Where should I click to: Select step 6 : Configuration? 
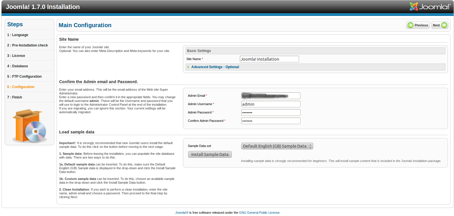[x=29, y=87]
